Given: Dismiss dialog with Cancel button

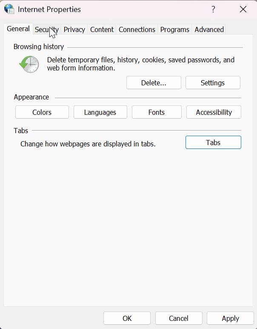Looking at the screenshot, I should click(179, 318).
